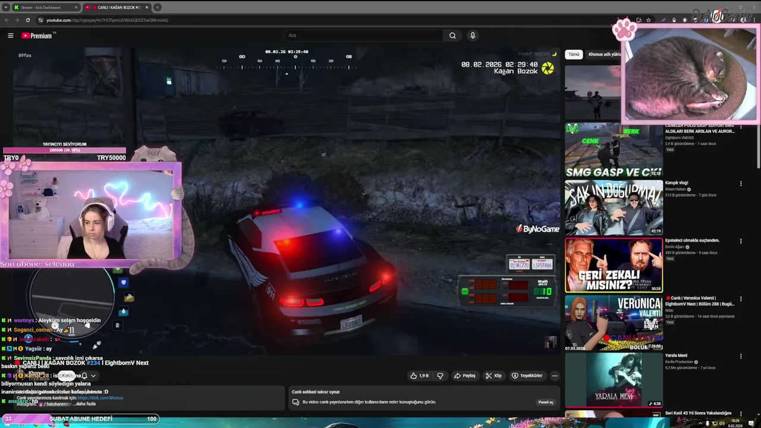Open options menu for 'Epsteinci olmakla suçlandım.'
761x428 pixels.
point(741,241)
